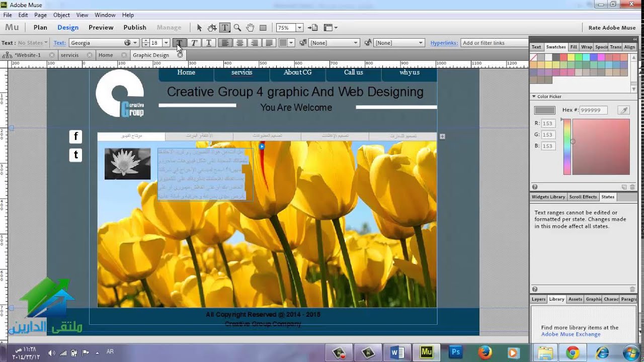Screen dimensions: 644x362
Task: Close the servicis document tab
Action: click(x=90, y=55)
